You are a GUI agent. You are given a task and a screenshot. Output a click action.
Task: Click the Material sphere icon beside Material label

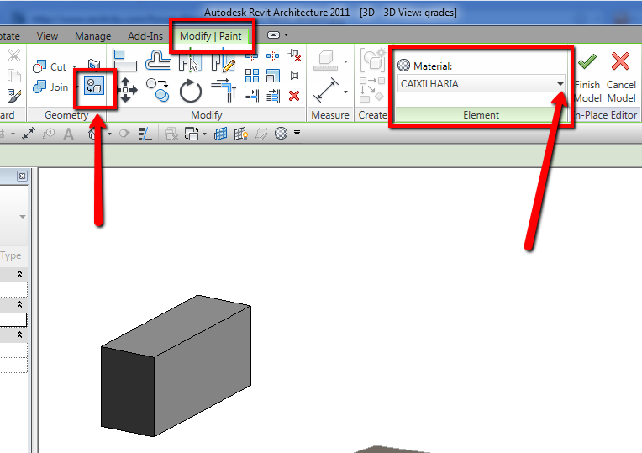pyautogui.click(x=403, y=66)
